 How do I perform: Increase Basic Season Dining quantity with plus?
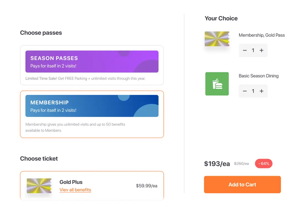click(261, 91)
